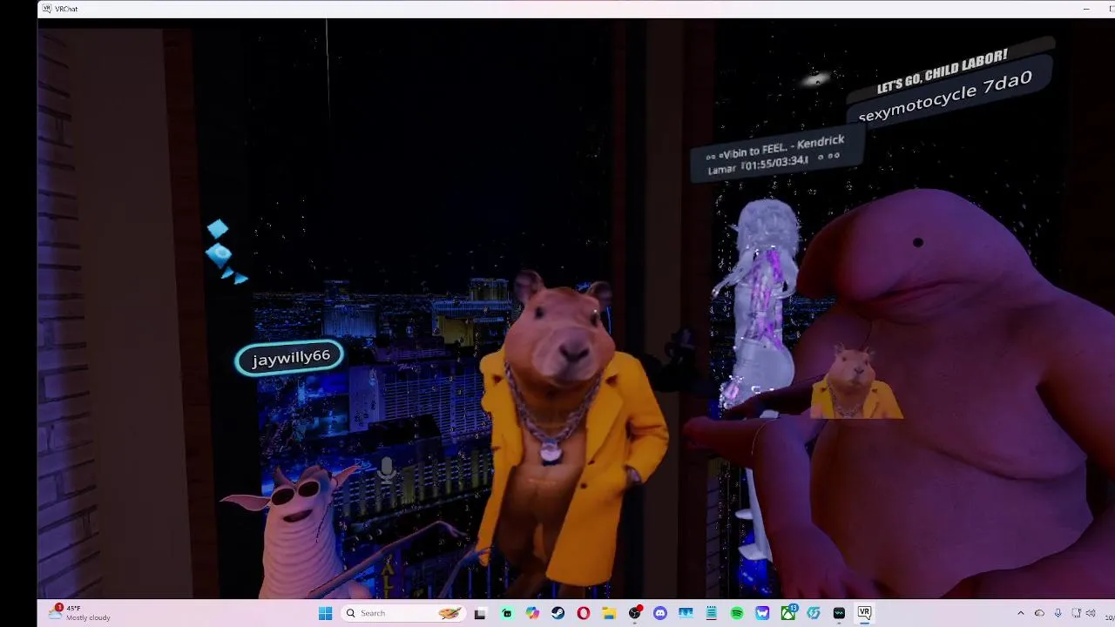Screen dimensions: 1115x627
Task: Open the purple W app in taskbar
Action: tap(762, 613)
